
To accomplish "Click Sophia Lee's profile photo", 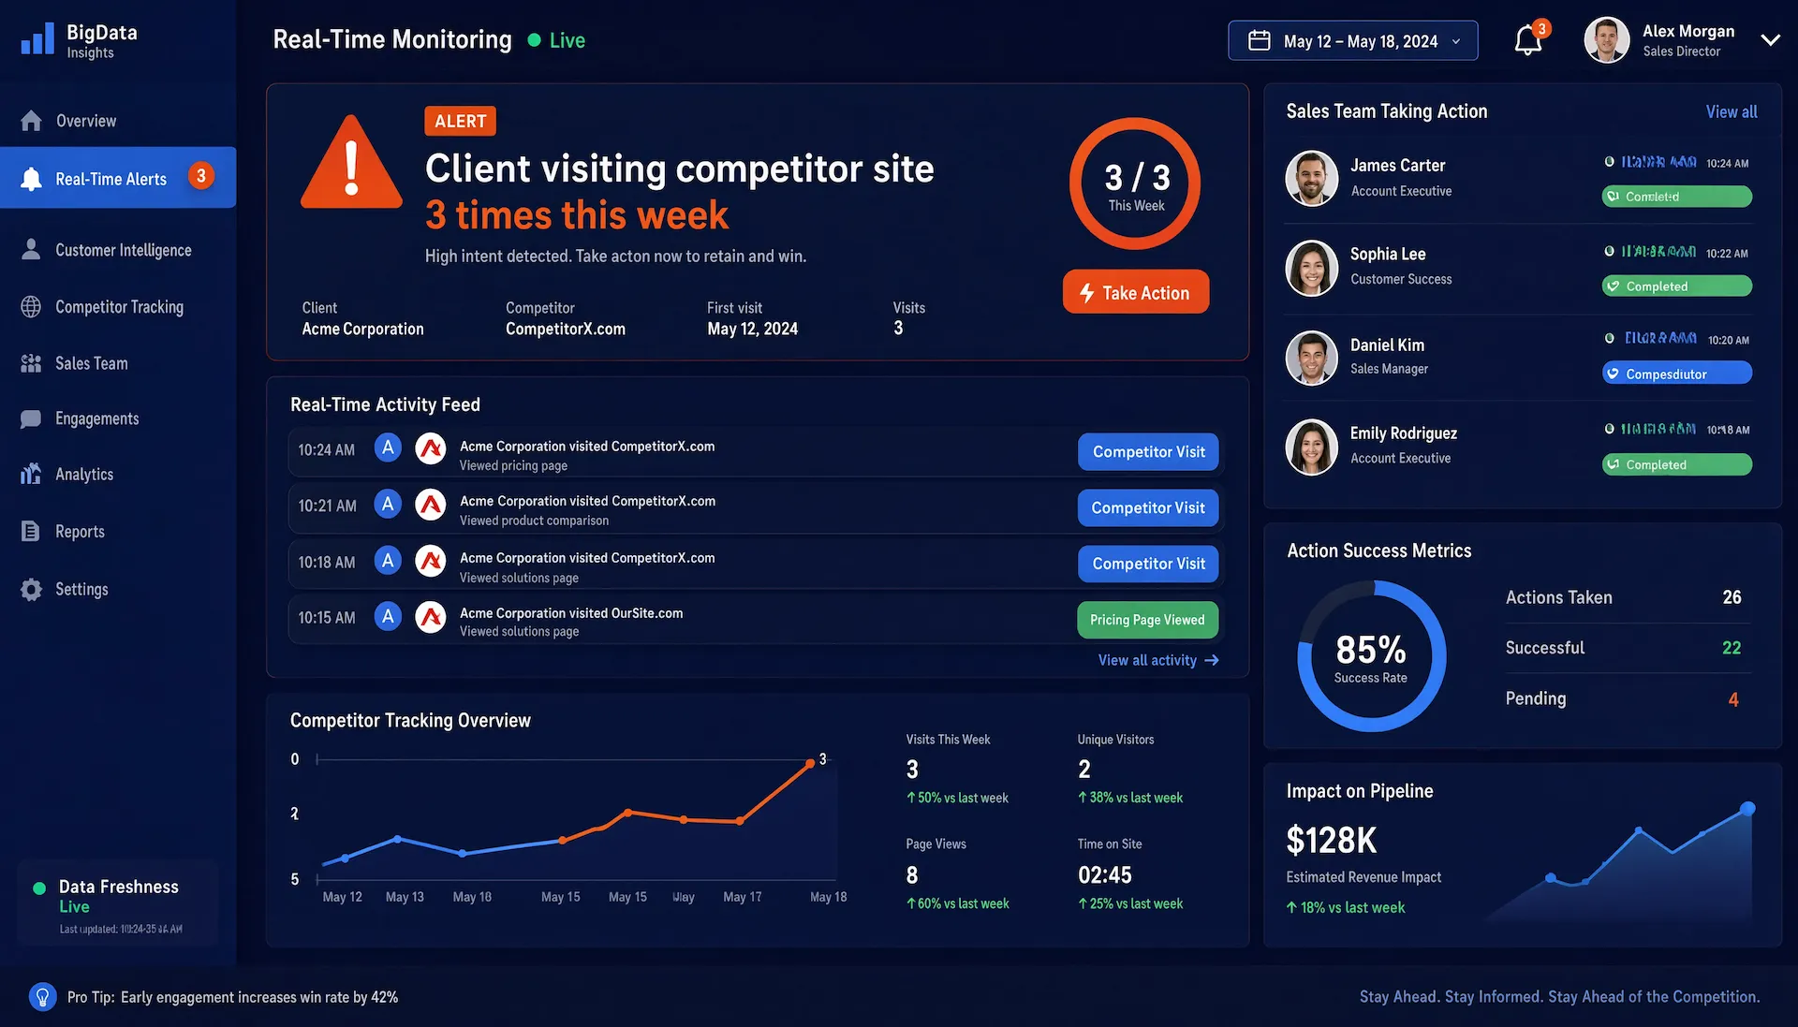I will [x=1311, y=268].
